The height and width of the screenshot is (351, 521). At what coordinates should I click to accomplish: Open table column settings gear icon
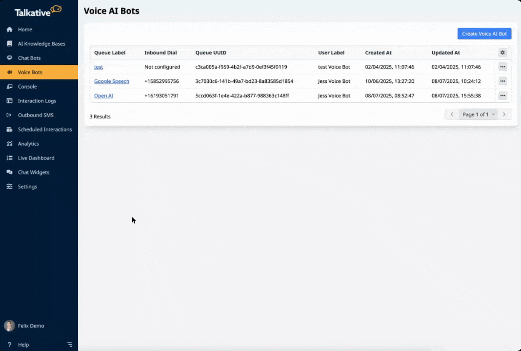click(502, 53)
